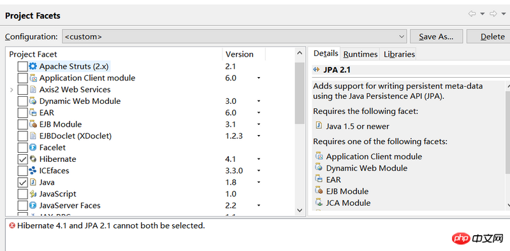The image size is (510, 251).
Task: Uncheck the Hibernate facet checkbox
Action: click(x=22, y=159)
